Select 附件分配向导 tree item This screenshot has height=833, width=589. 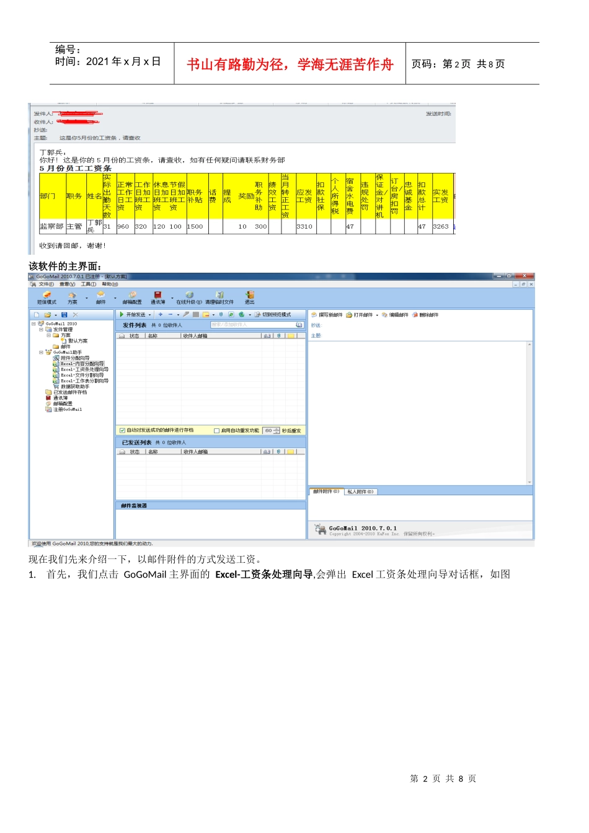click(71, 358)
